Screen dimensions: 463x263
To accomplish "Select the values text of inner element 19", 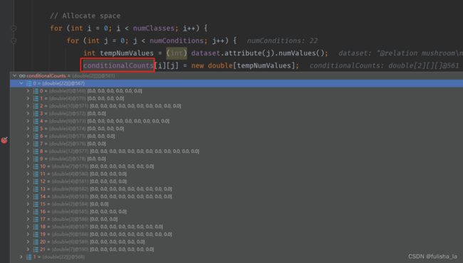I will (x=131, y=234).
